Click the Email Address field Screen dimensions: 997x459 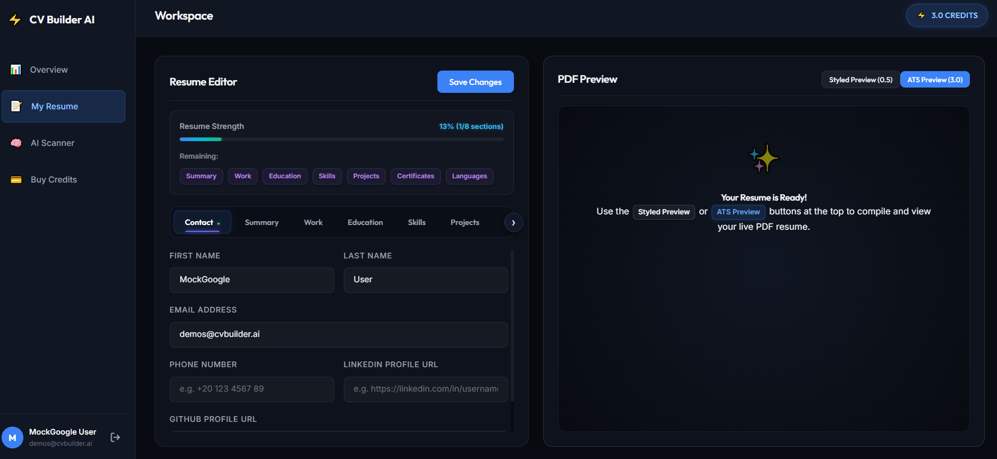[339, 334]
